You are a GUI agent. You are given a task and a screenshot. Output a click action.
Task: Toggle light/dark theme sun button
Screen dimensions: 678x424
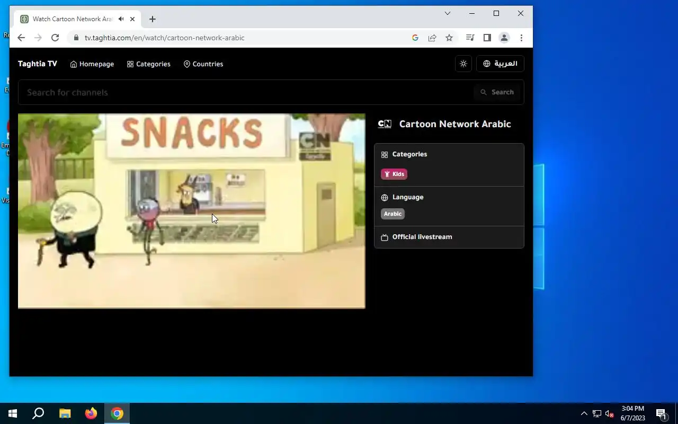point(463,64)
